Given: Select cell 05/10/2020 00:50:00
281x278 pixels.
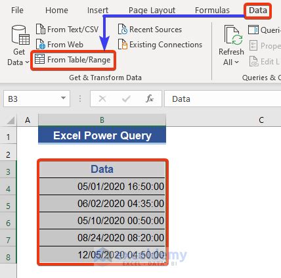Looking at the screenshot, I should point(102,221).
